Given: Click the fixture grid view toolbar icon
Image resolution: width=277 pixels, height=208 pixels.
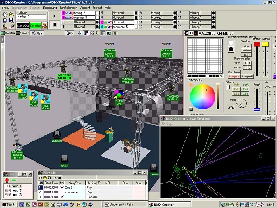Looking at the screenshot, I should [x=80, y=33].
